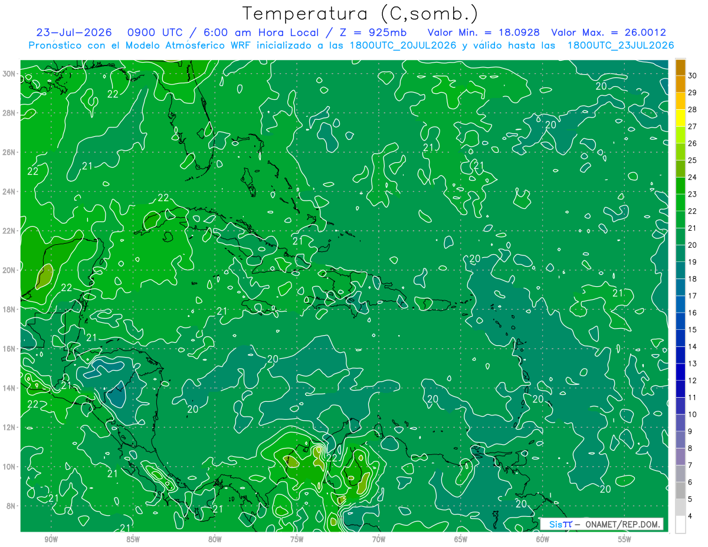Click the 12N latitude axis label
The height and width of the screenshot is (547, 708).
coord(10,427)
